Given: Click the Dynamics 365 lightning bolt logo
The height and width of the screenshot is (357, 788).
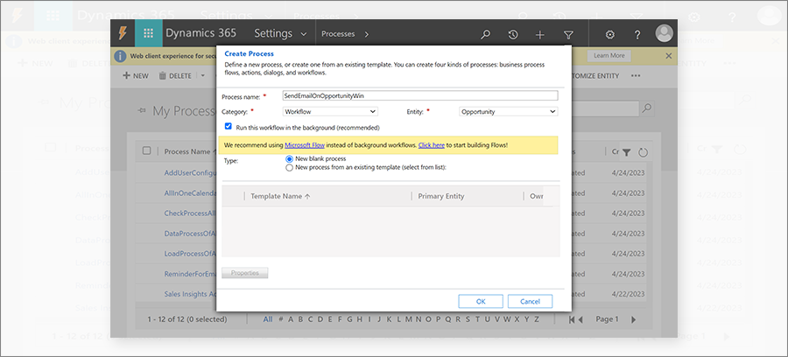Looking at the screenshot, I should (123, 33).
